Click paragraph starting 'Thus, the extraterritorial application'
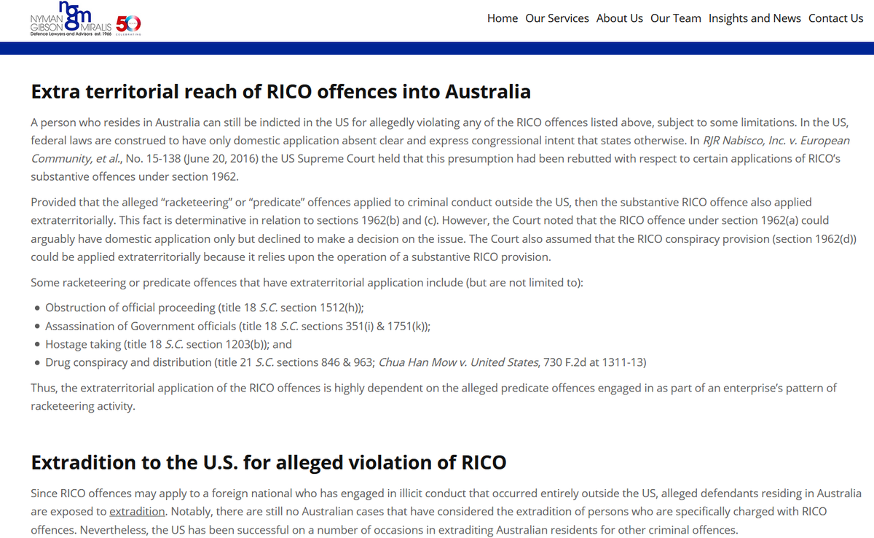 pos(434,397)
